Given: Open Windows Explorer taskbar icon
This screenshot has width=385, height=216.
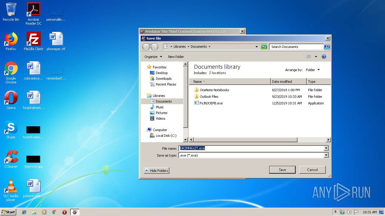Looking at the screenshot, I should 34,212.
